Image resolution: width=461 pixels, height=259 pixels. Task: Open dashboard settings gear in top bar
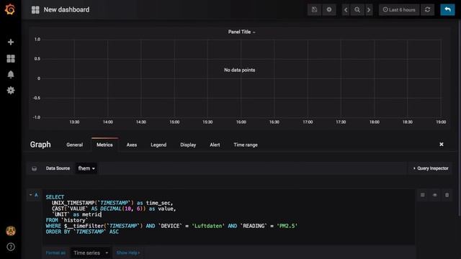coord(329,9)
